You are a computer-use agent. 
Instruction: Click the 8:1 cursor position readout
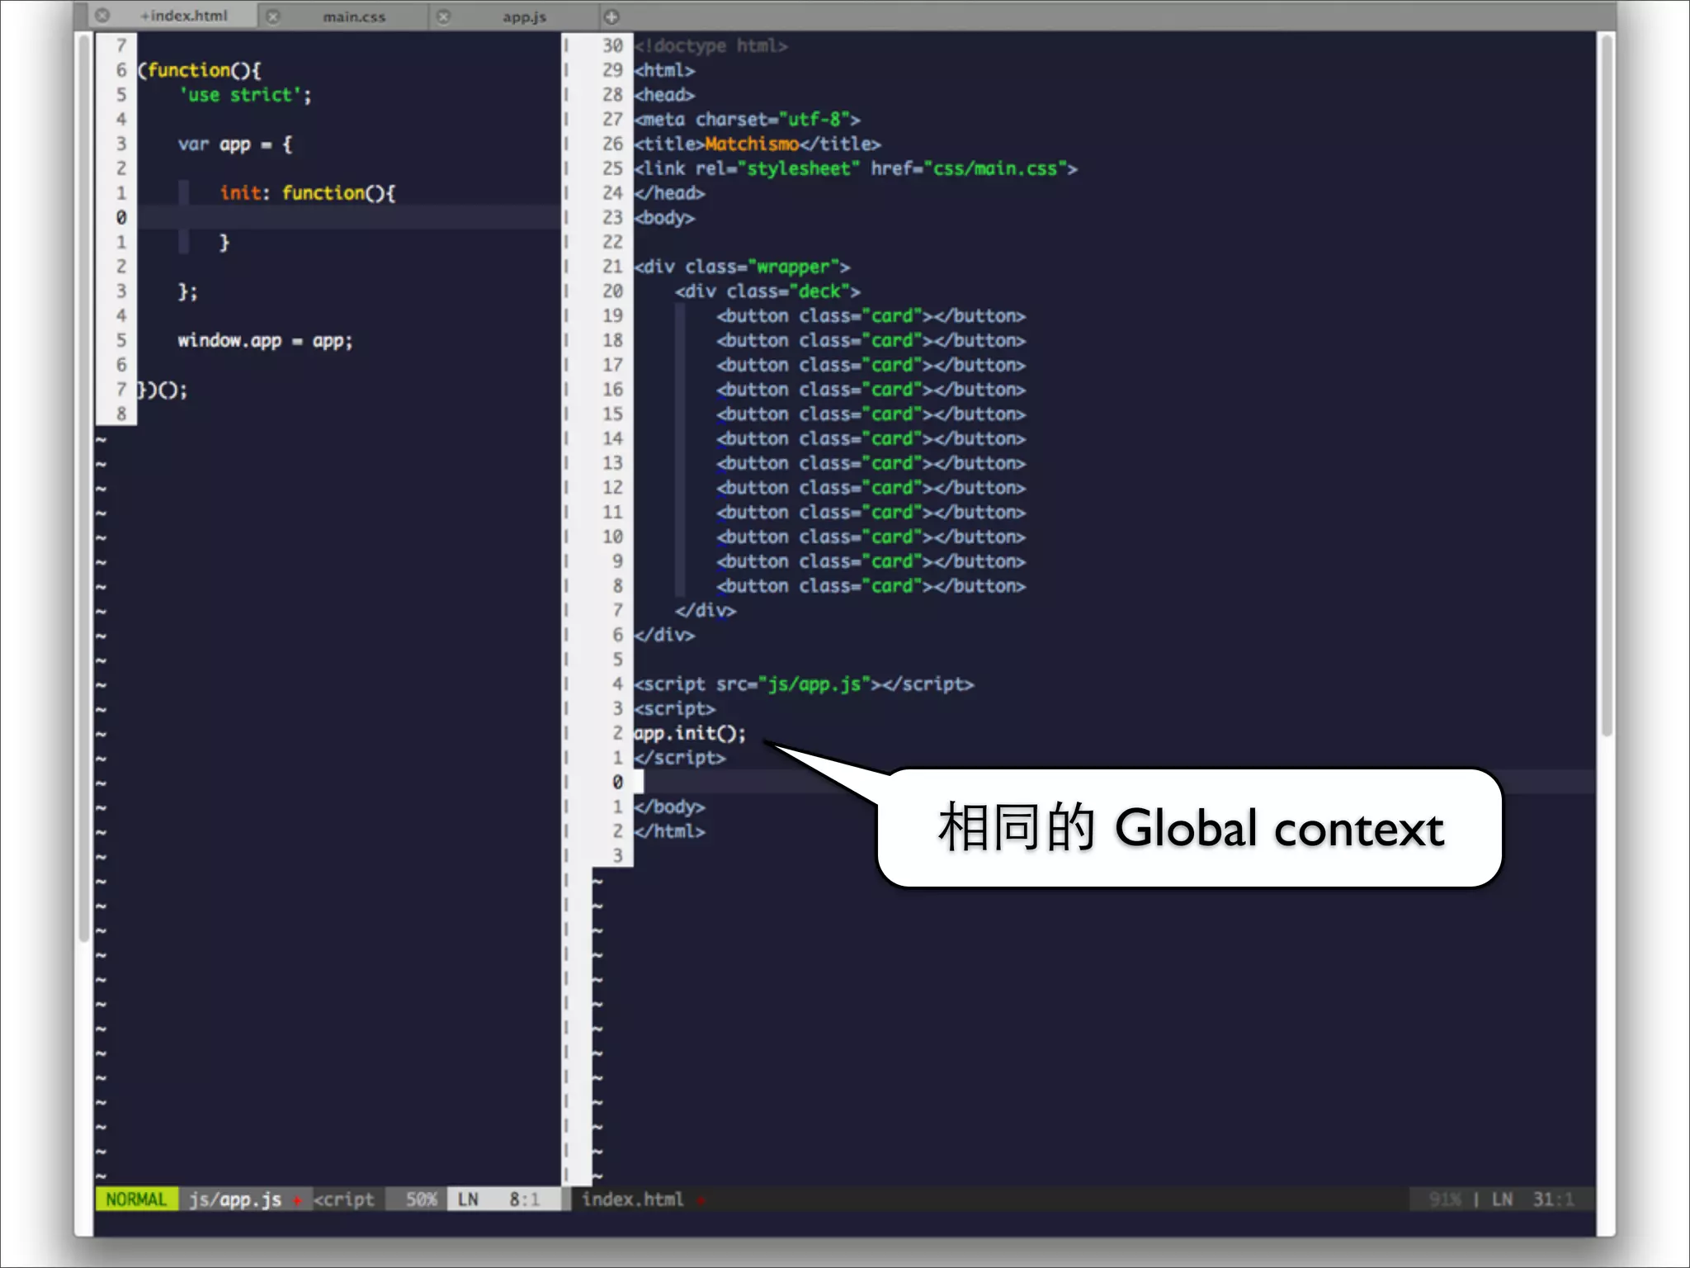(524, 1199)
